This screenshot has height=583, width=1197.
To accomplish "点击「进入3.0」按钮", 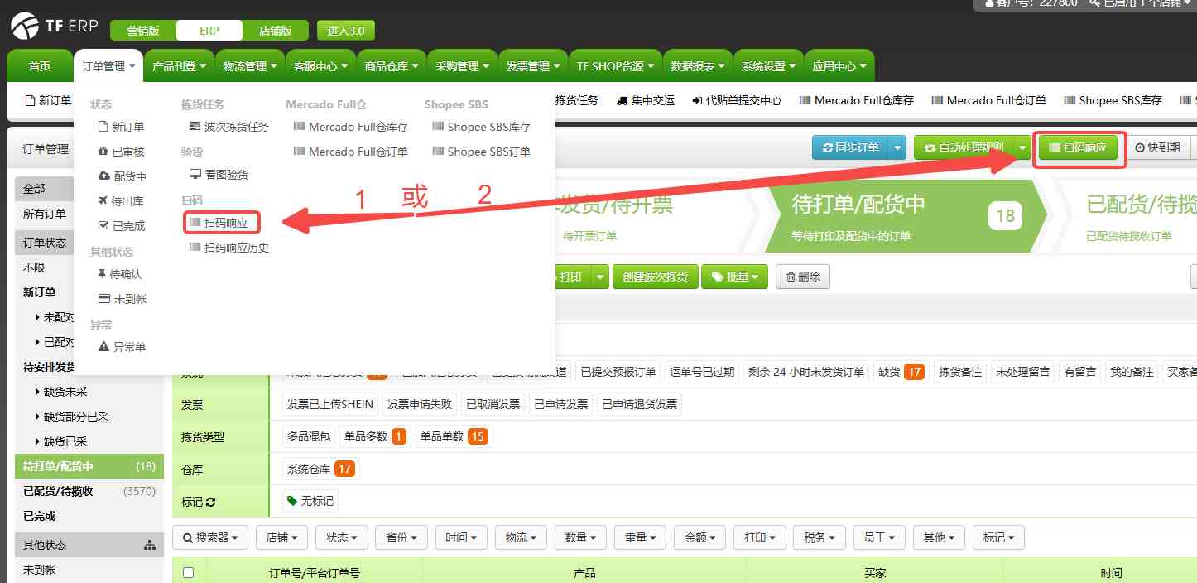I will tap(346, 30).
